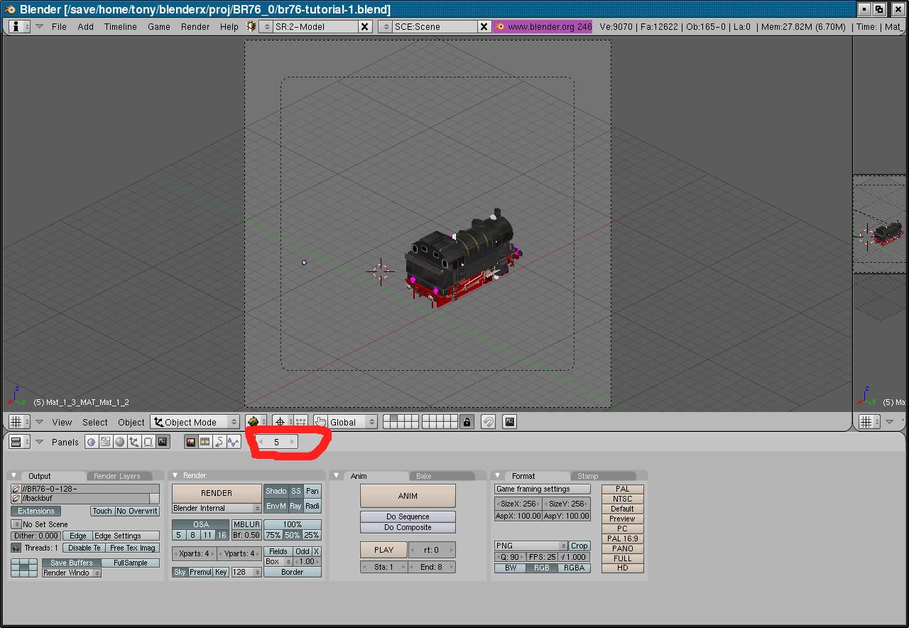This screenshot has width=909, height=628.
Task: Click the large RENDER button
Action: (217, 493)
